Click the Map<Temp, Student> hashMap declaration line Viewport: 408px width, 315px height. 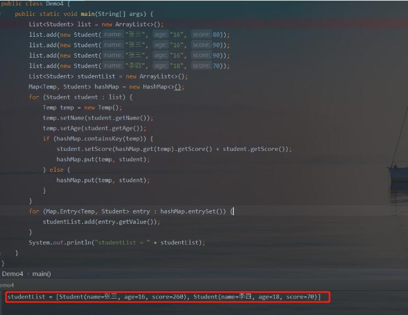click(x=107, y=87)
